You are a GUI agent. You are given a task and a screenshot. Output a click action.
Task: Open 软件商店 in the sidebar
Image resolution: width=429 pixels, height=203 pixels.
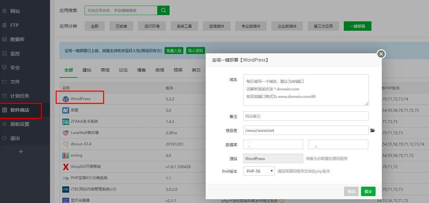[x=20, y=110]
